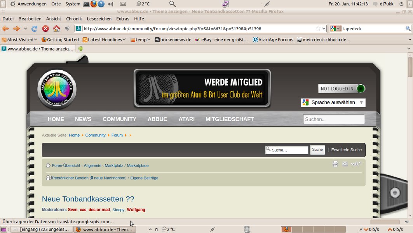Viewport: 413px width, 233px height.
Task: Open the Sprache auswählen language dropdown
Action: pos(333,103)
